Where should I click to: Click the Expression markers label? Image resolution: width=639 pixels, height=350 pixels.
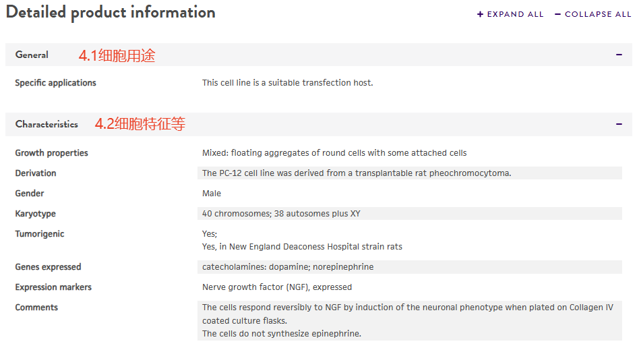(53, 287)
